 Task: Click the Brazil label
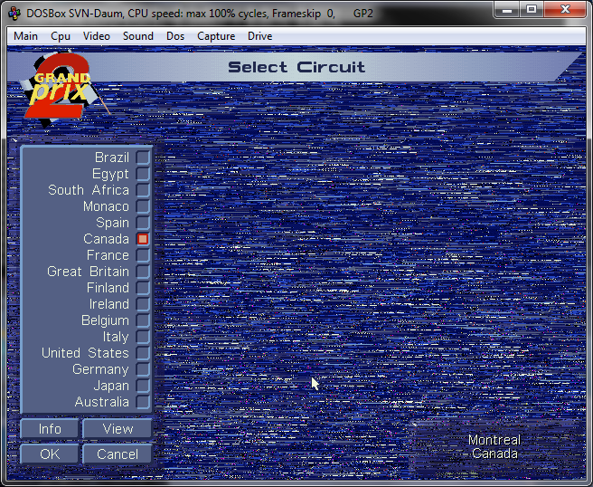pos(112,158)
